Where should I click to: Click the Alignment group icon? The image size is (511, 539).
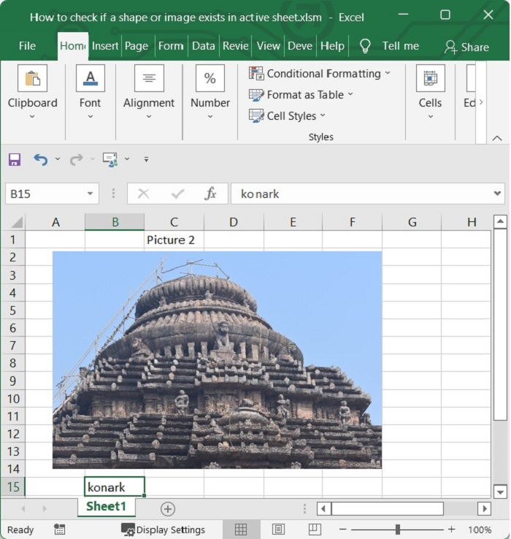click(149, 78)
